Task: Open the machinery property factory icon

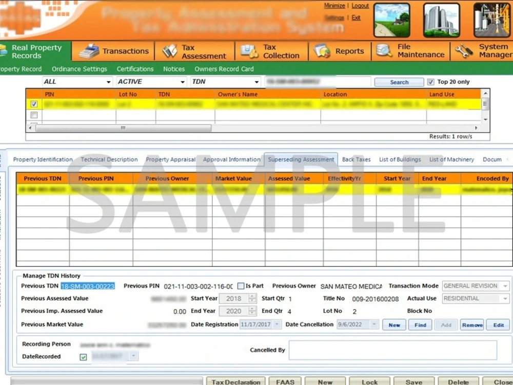Action: point(492,21)
